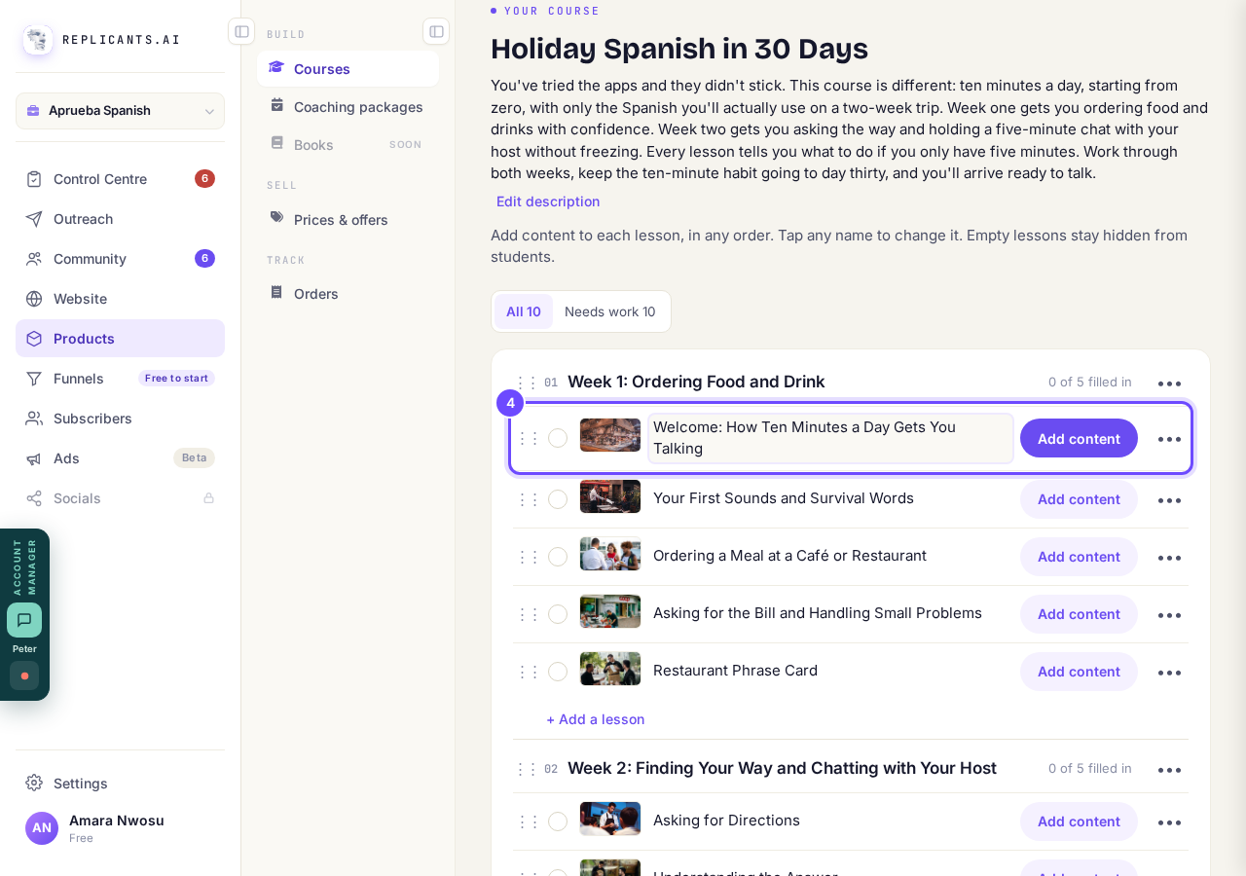Toggle circle for Your First Sounds lesson
This screenshot has height=876, width=1246.
click(558, 499)
